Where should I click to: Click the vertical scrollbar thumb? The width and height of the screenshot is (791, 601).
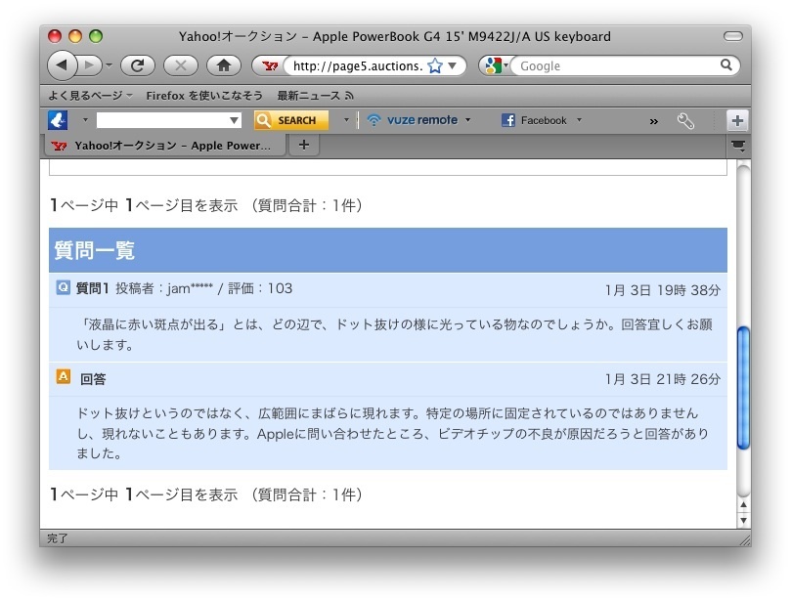pyautogui.click(x=743, y=386)
